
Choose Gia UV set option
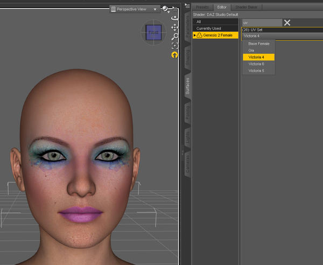point(259,51)
